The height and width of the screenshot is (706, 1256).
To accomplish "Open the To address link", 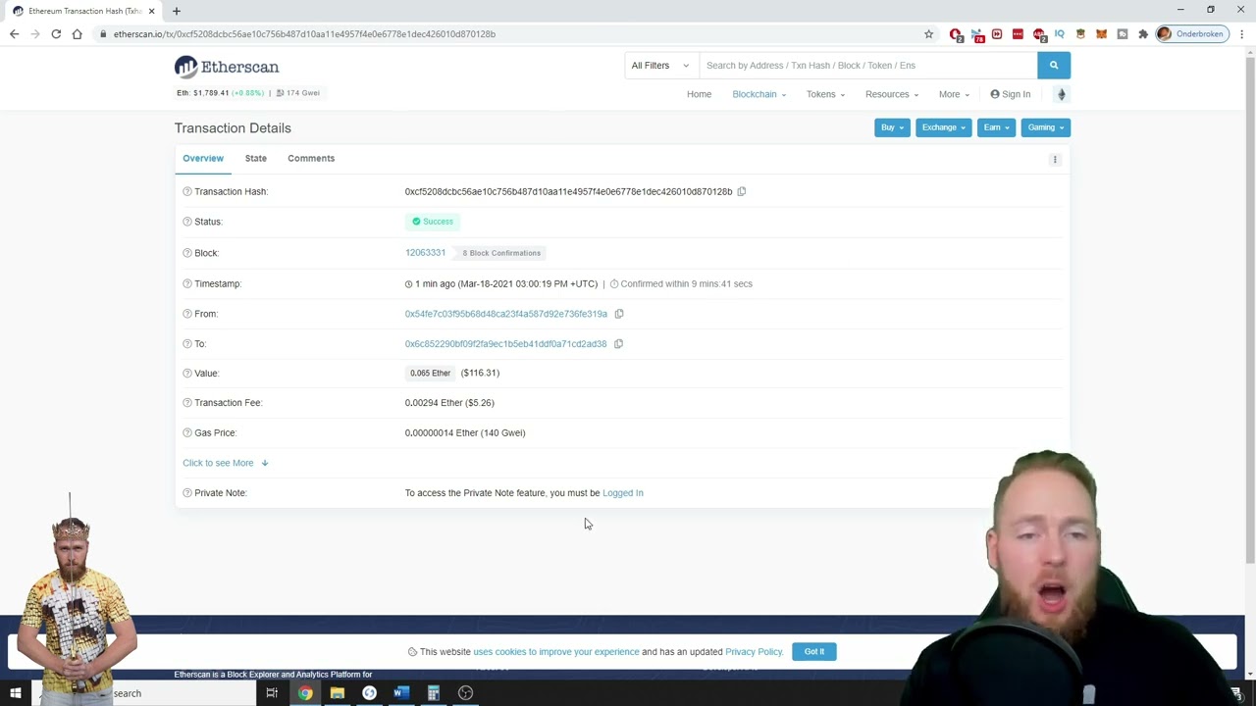I will (505, 344).
